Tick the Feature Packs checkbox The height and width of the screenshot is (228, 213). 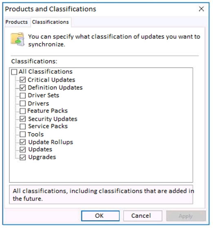click(23, 111)
